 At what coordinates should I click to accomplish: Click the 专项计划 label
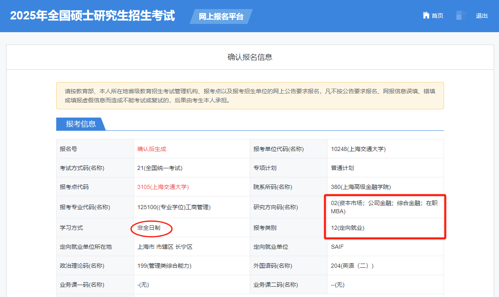click(x=265, y=168)
